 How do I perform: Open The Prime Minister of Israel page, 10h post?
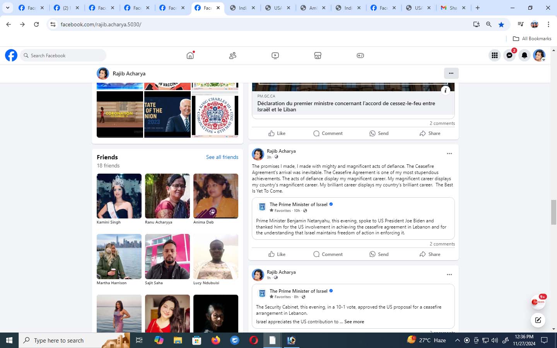coord(298,205)
